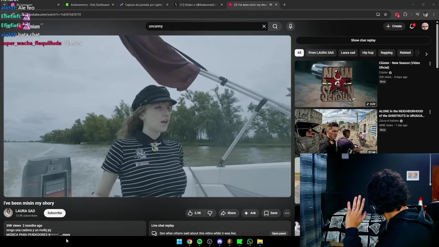
Task: Open the Chrome profile avatar
Action: 426,14
